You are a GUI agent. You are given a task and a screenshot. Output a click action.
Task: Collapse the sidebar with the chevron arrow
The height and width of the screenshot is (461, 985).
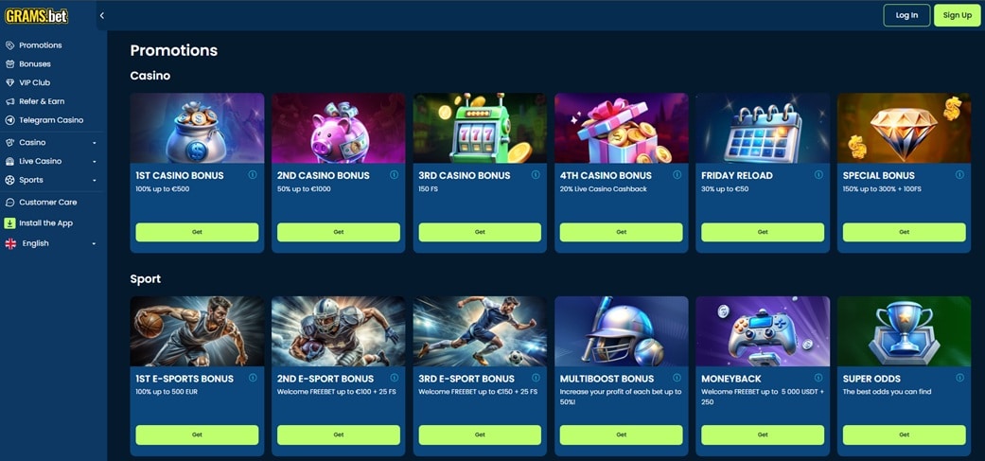point(102,15)
